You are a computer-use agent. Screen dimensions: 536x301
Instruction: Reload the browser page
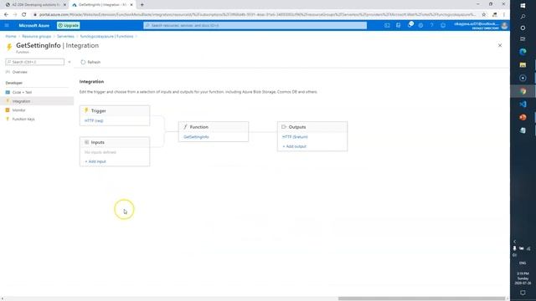pos(23,15)
